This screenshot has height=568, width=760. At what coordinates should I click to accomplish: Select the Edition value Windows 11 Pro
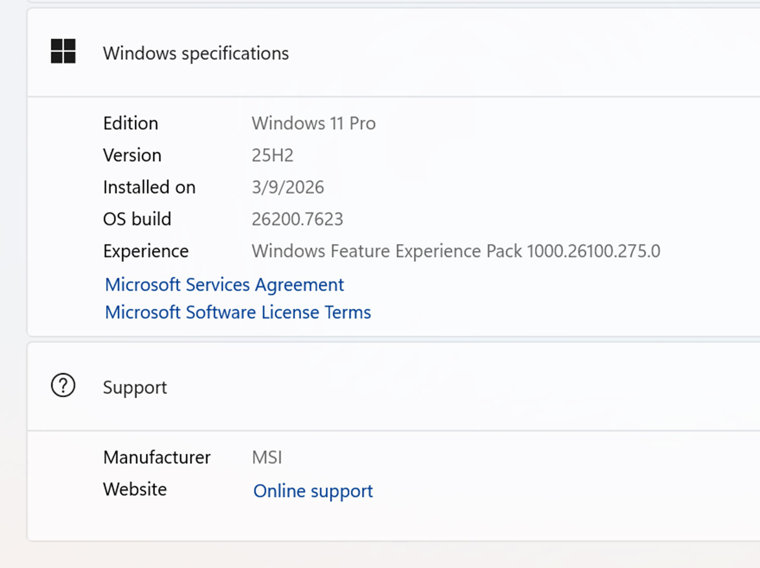[x=313, y=123]
